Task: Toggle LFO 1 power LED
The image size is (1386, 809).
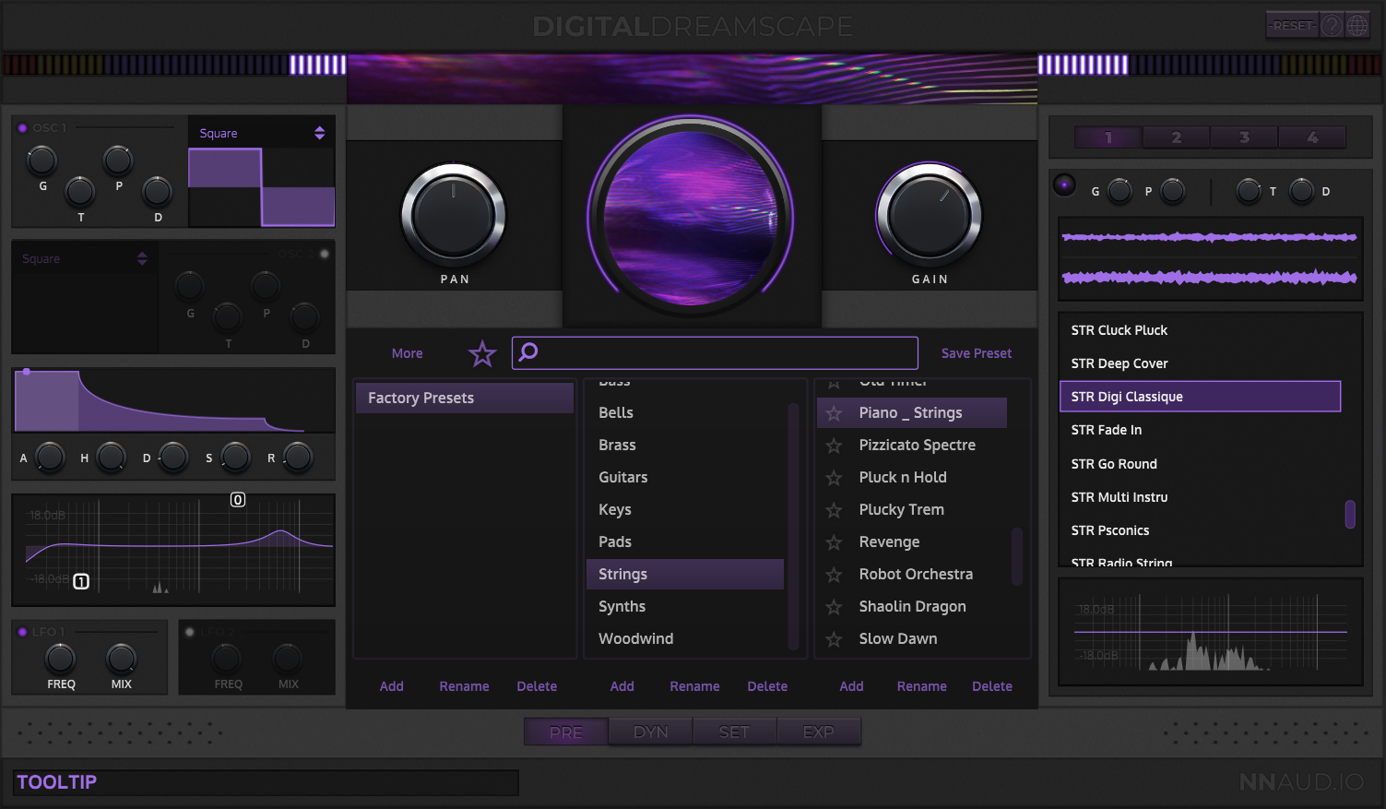Action: click(22, 632)
